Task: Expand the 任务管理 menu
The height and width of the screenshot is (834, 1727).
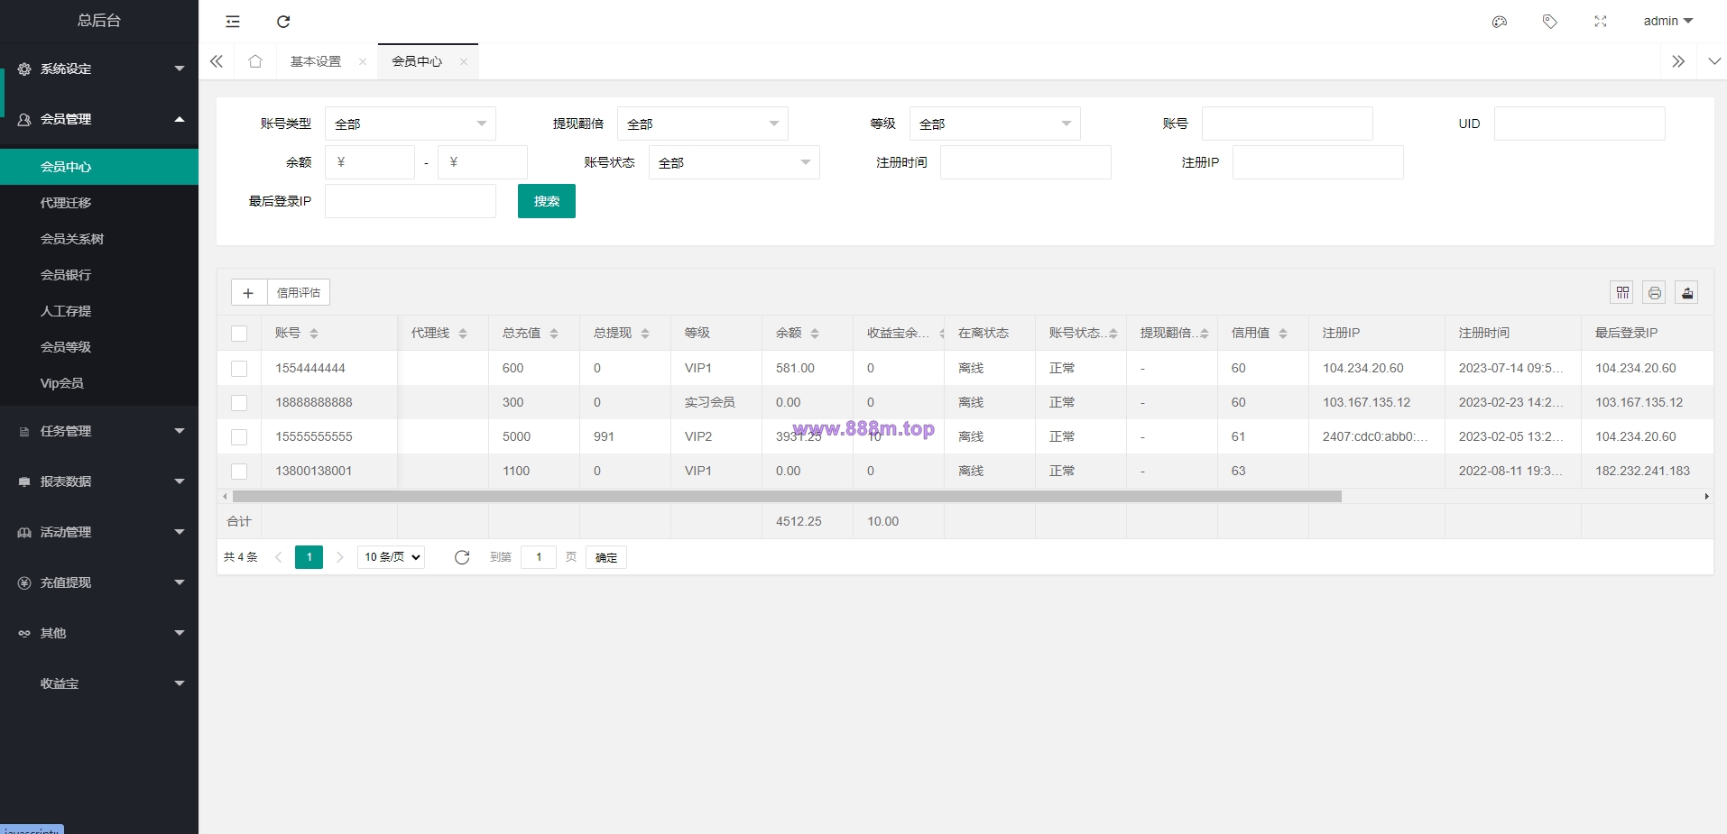Action: coord(99,431)
